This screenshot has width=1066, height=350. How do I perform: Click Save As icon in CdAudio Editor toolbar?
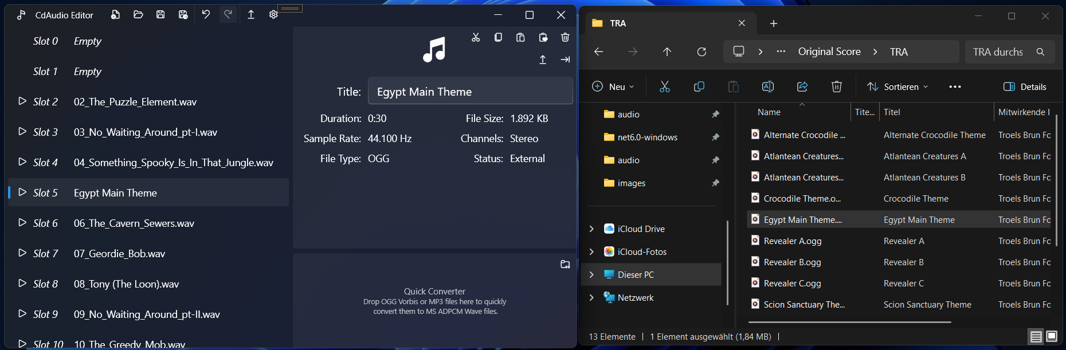(183, 15)
